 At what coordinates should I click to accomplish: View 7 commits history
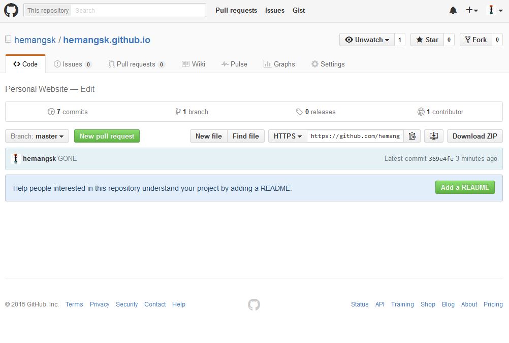coord(68,112)
